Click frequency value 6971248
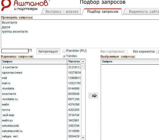Viewport: 159px width, 140px height. click(x=74, y=99)
